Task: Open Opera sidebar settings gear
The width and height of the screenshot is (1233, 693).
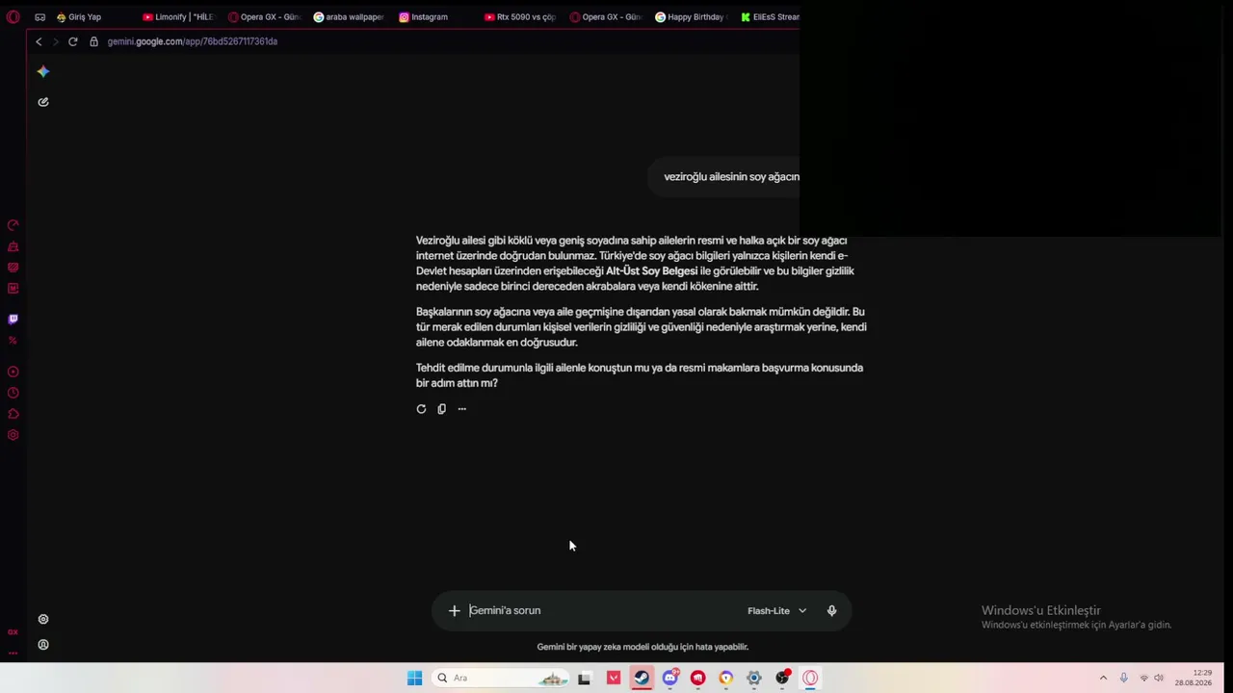Action: tap(13, 435)
